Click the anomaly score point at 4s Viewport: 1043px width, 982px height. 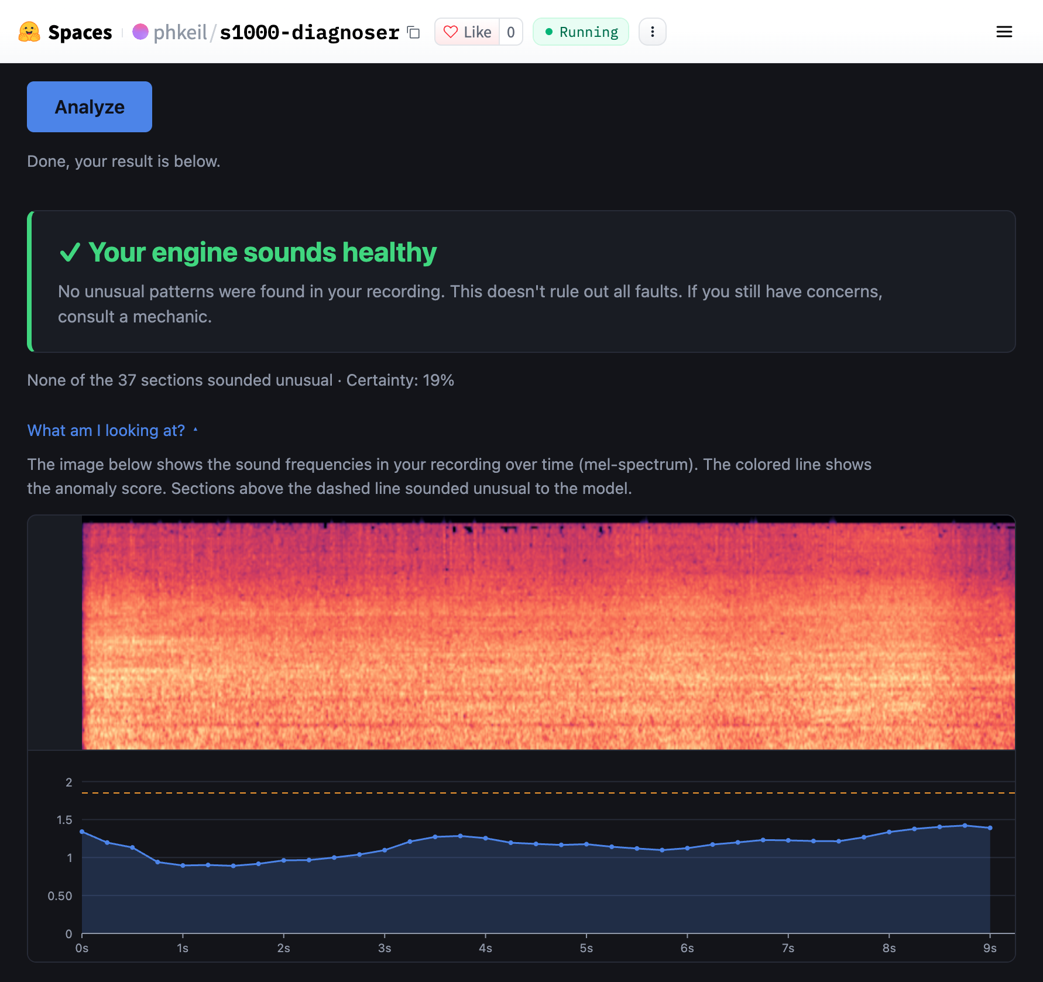click(485, 838)
